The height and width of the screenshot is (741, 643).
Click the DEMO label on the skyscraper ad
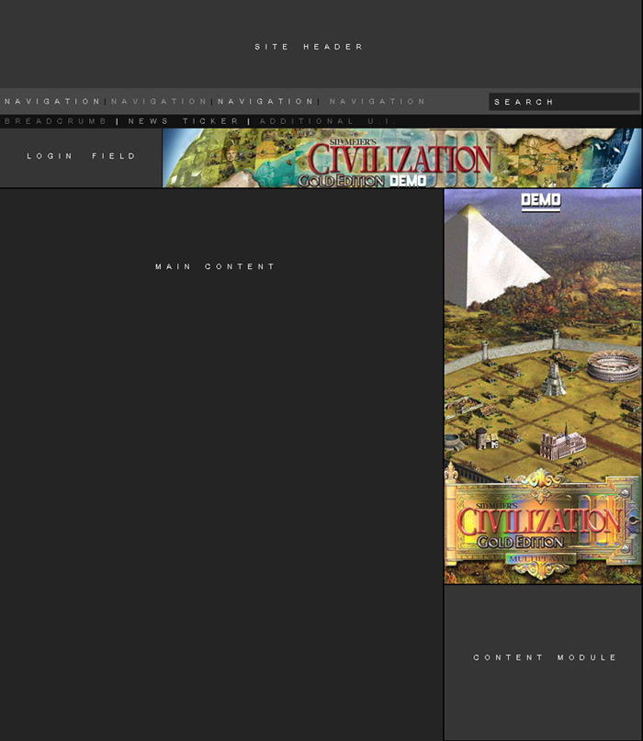pyautogui.click(x=541, y=201)
